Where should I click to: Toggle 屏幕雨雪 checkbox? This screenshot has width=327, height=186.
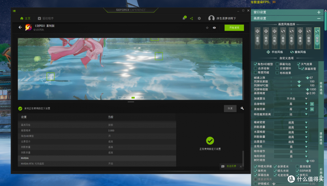point(302,69)
